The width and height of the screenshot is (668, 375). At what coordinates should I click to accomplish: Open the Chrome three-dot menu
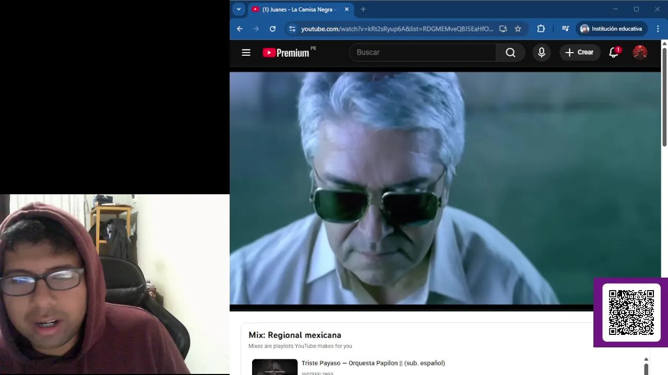pos(658,29)
